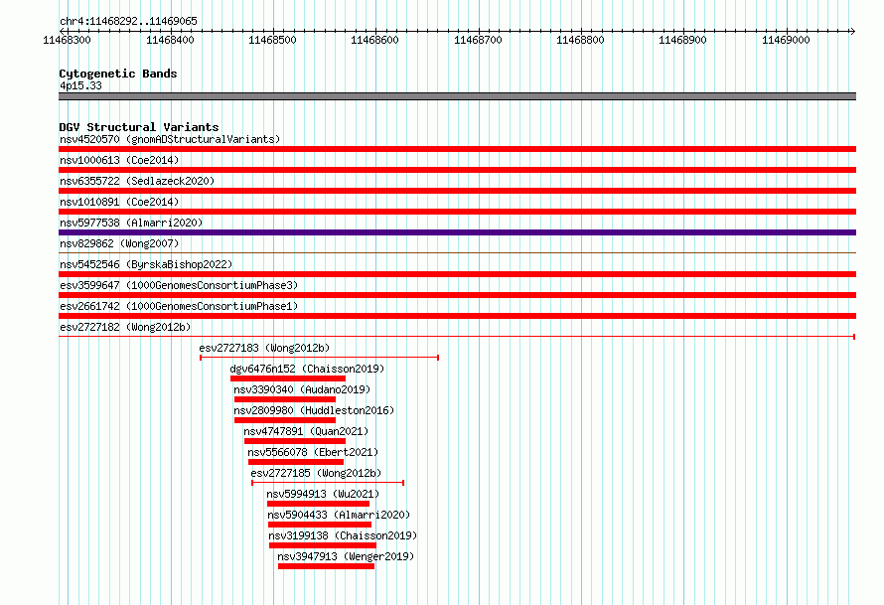This screenshot has height=605, width=884.
Task: Click ruler position 11469000
Action: 786,40
